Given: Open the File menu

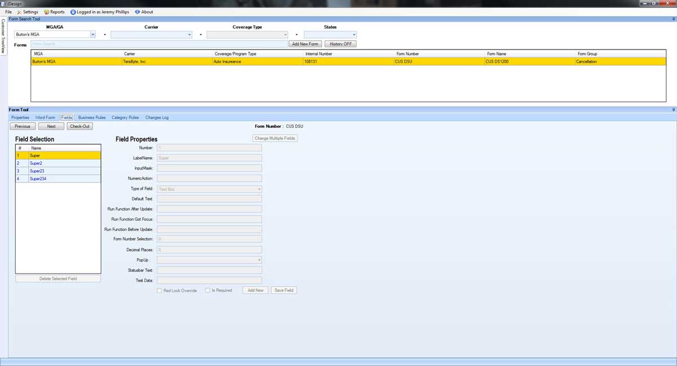Looking at the screenshot, I should pos(8,12).
